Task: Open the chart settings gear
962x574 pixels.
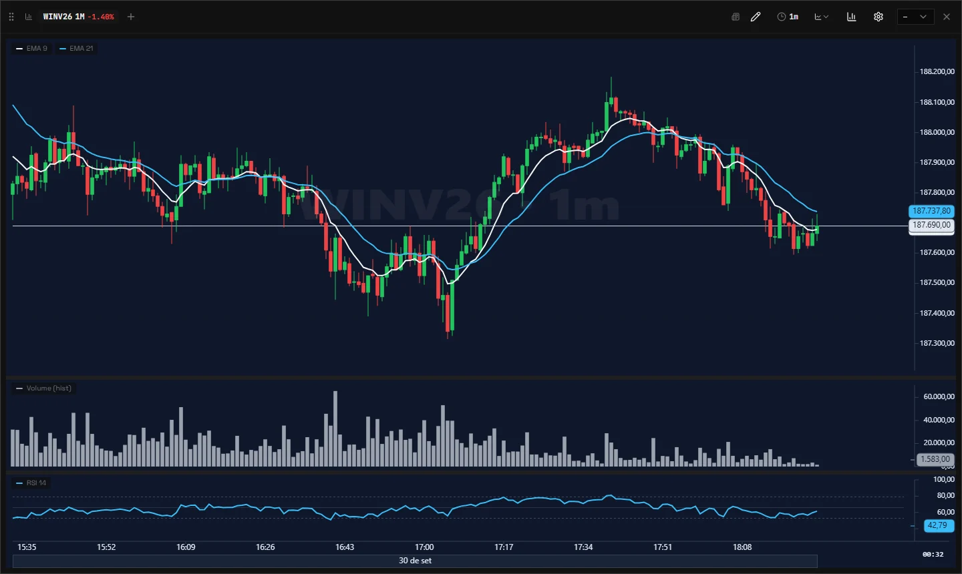Action: (x=878, y=17)
